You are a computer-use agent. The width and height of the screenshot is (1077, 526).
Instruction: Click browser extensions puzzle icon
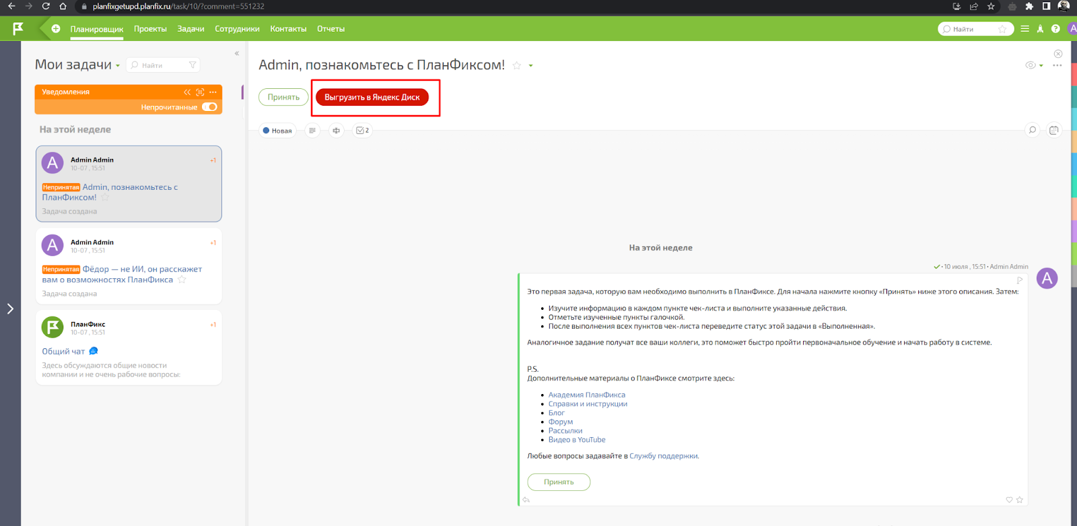pyautogui.click(x=1029, y=6)
